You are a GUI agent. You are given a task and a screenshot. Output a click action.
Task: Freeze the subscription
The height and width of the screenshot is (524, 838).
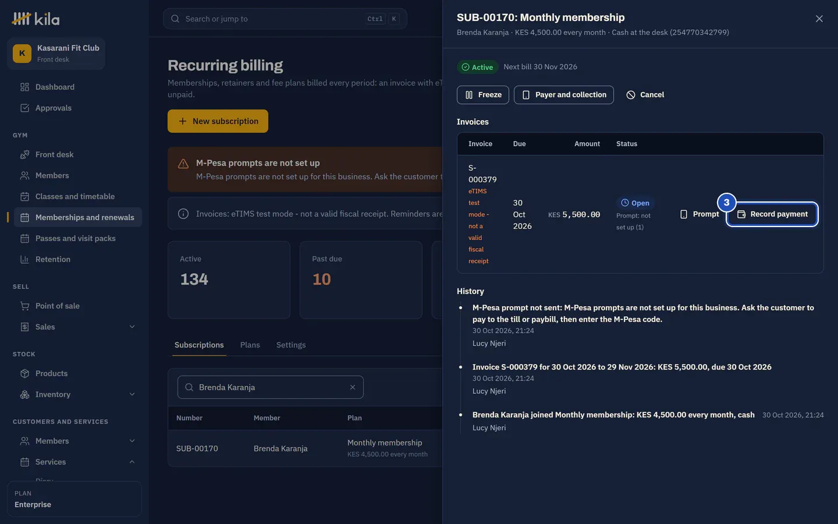point(483,95)
